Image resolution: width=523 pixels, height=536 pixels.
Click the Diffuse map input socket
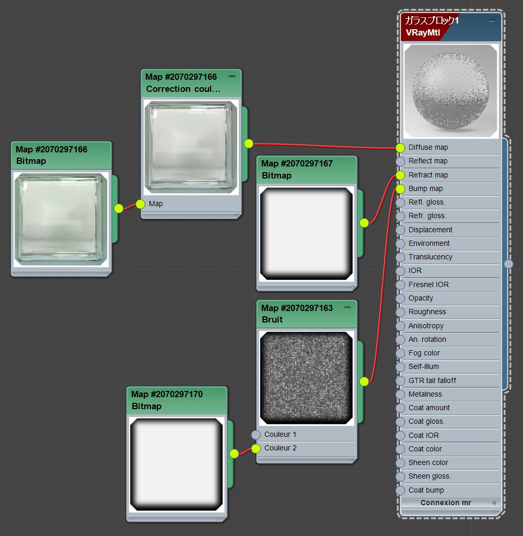coord(400,148)
